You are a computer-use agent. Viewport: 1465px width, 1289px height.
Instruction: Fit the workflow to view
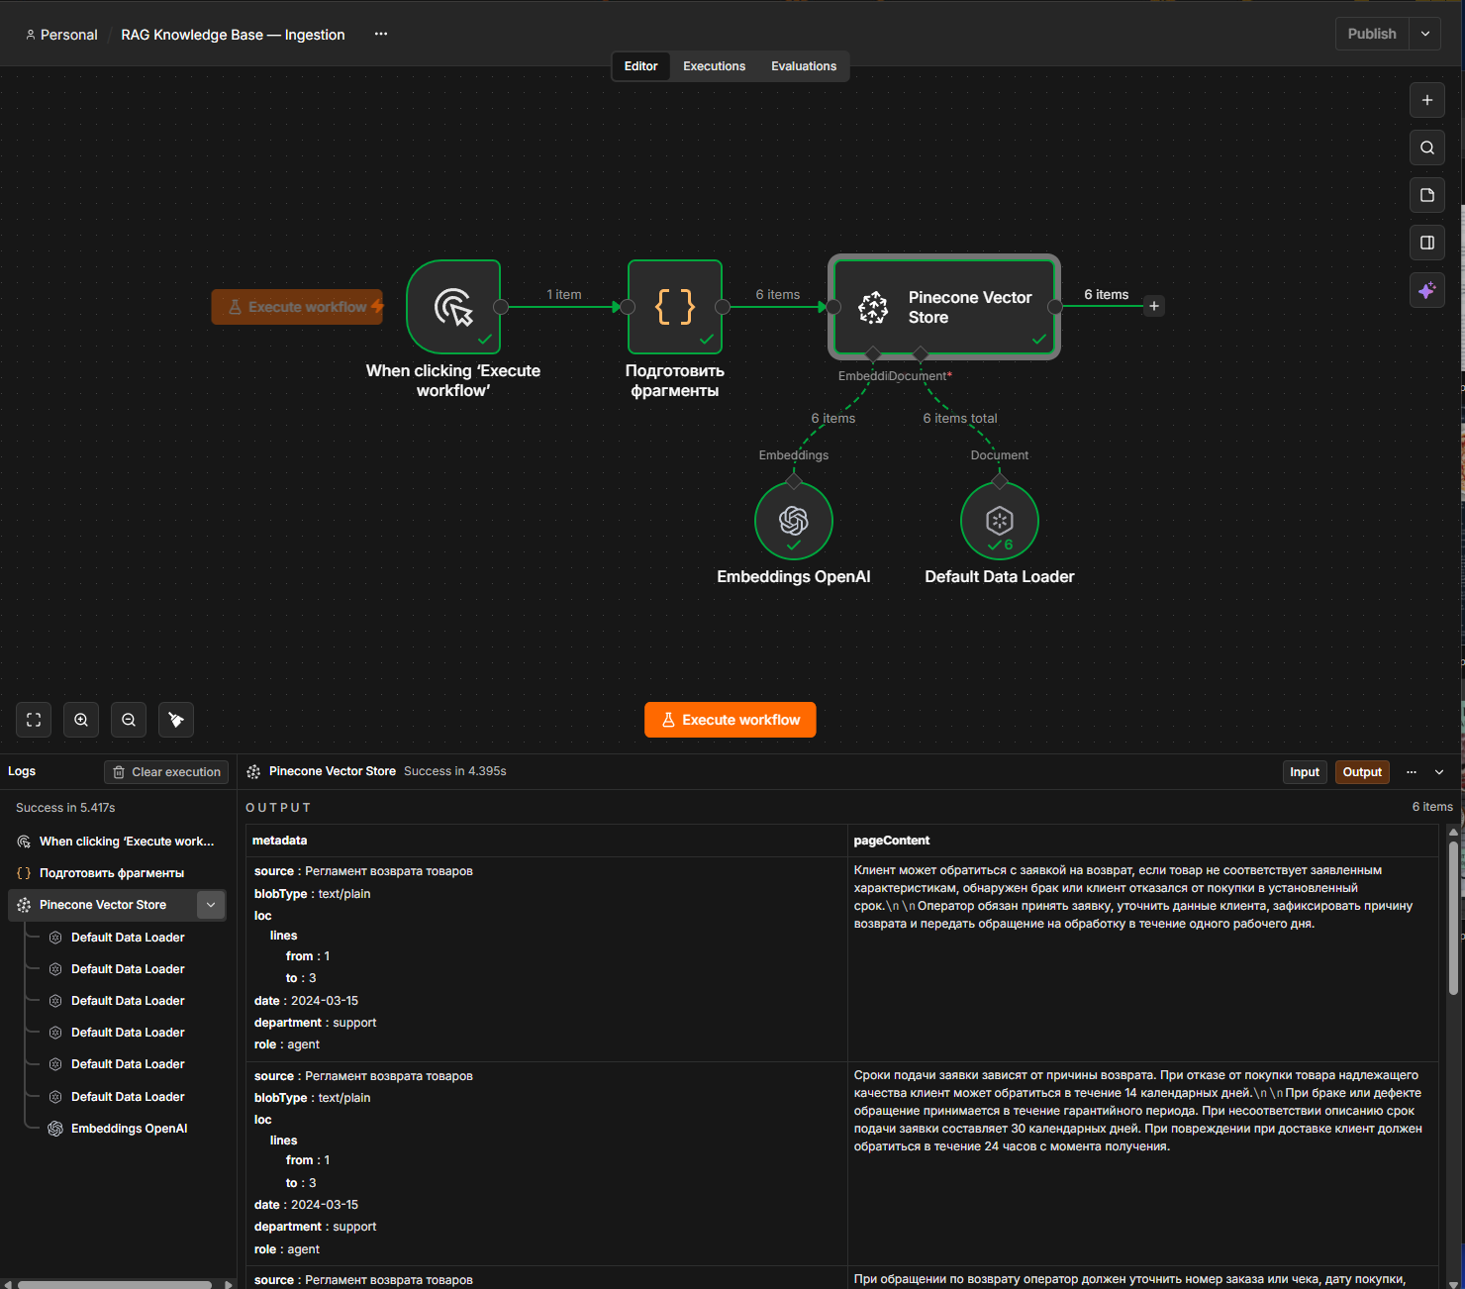(x=34, y=720)
